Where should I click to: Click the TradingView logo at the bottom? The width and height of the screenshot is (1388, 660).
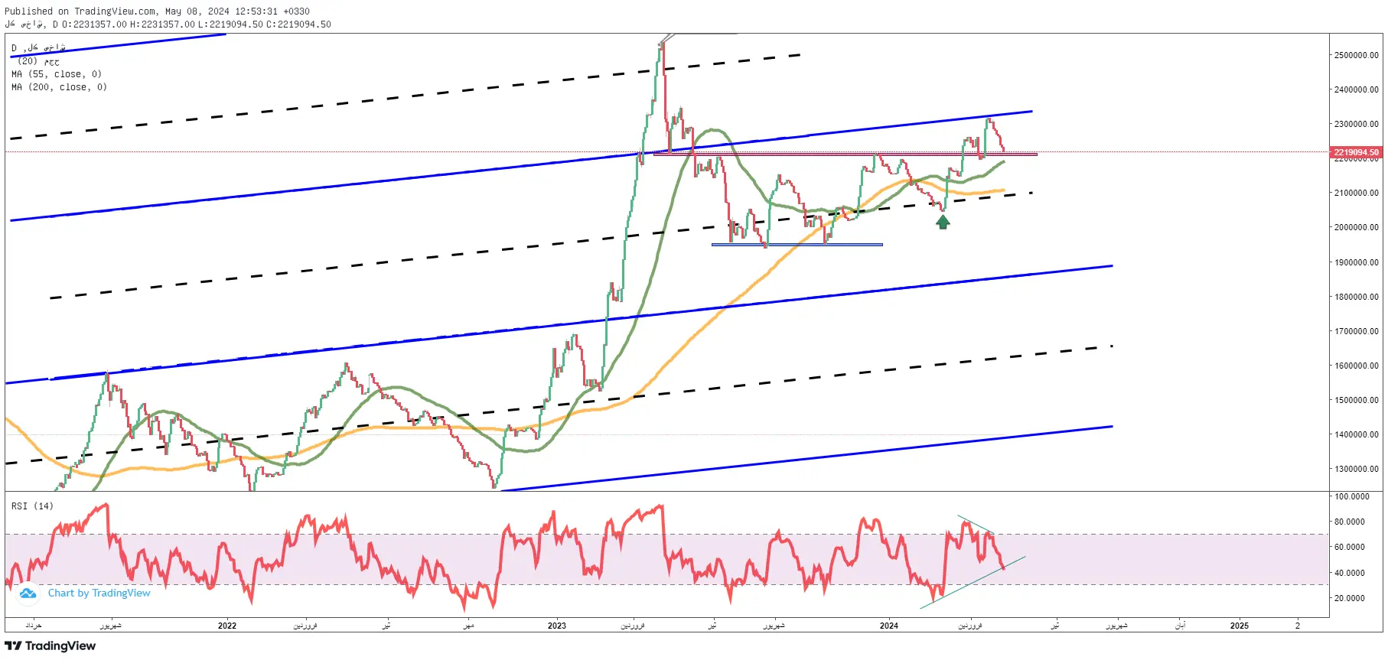(x=51, y=646)
